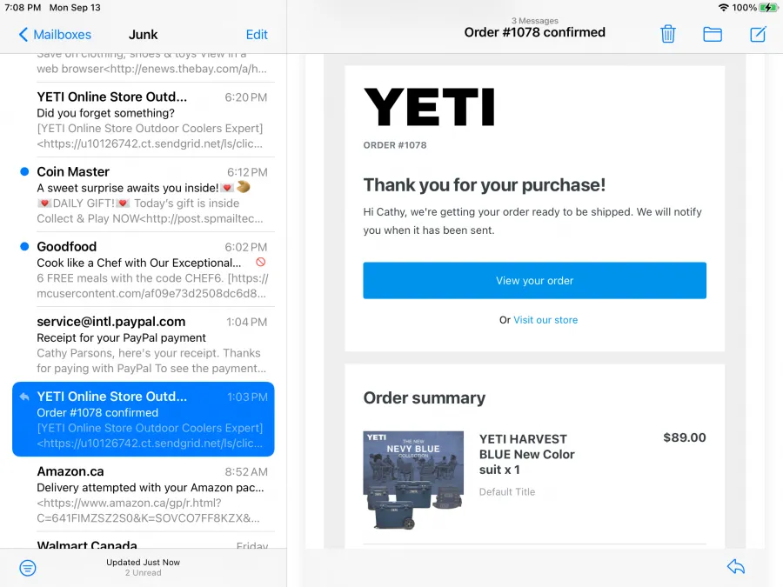The height and width of the screenshot is (587, 783).
Task: Open the Goodfood email about chef meals
Action: [x=144, y=270]
